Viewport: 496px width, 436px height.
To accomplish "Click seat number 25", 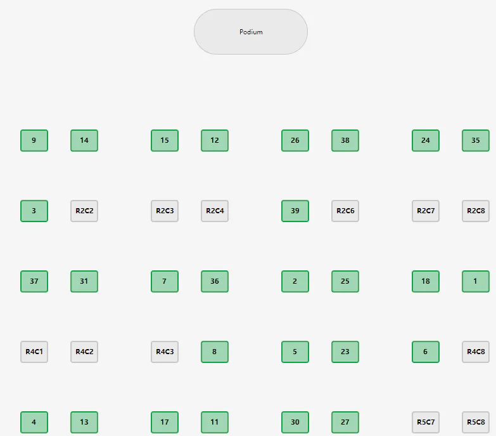I will click(x=345, y=281).
